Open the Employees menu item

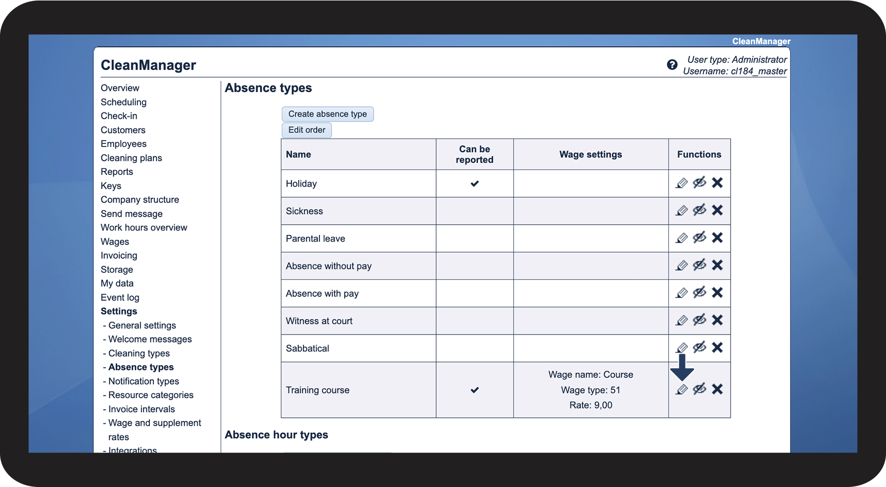pyautogui.click(x=123, y=144)
